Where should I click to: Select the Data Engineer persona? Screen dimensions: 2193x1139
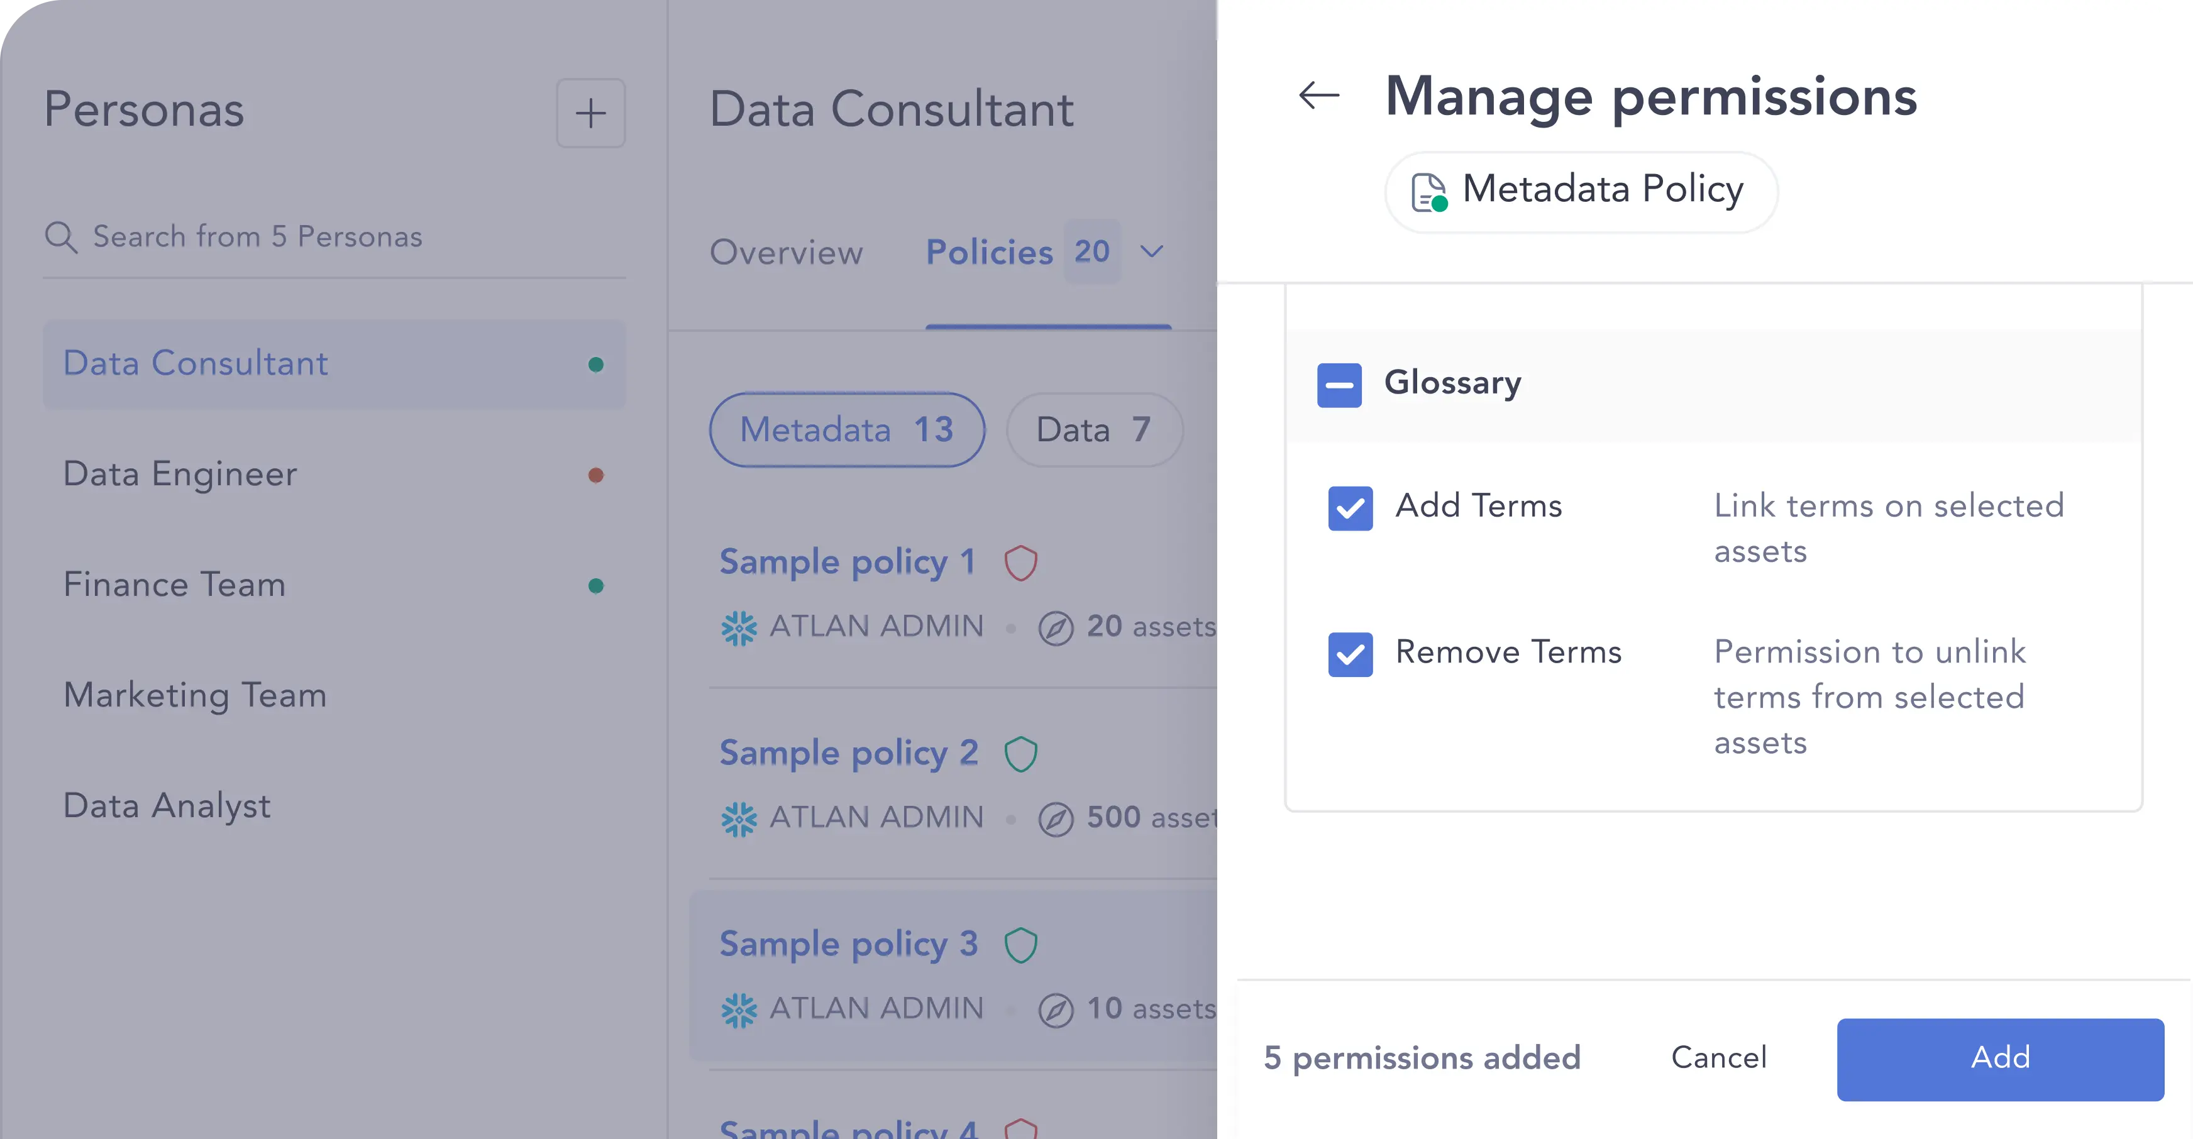(x=334, y=474)
